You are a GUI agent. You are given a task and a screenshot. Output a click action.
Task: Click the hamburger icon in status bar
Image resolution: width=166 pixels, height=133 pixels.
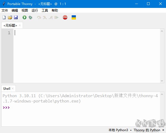[163, 130]
